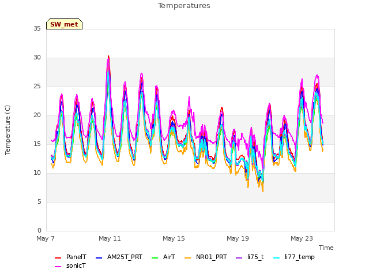Click the May 7 x-axis label
Image resolution: width=369 pixels, height=277 pixels.
(46, 238)
